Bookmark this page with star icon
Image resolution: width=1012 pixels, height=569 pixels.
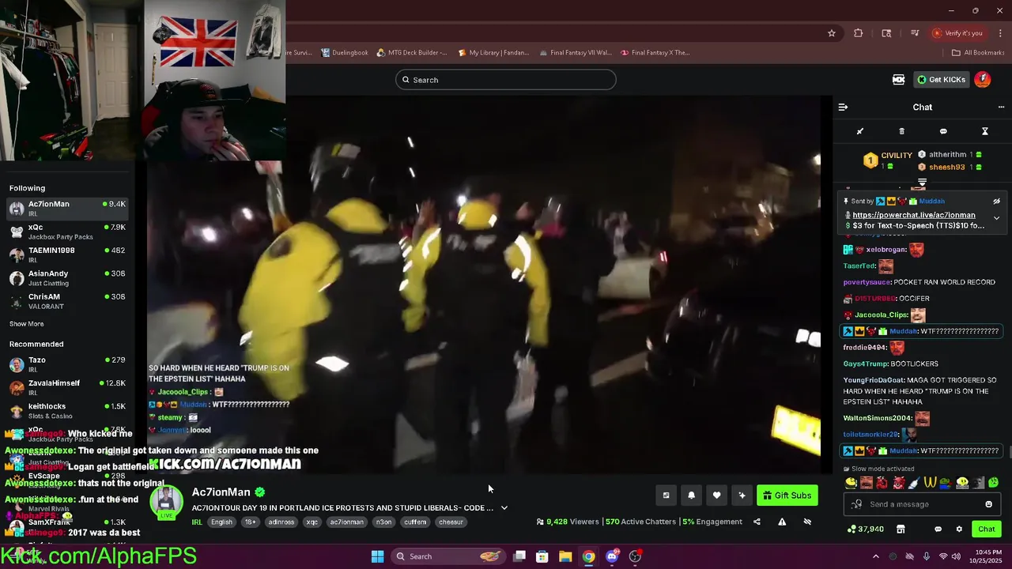(832, 33)
